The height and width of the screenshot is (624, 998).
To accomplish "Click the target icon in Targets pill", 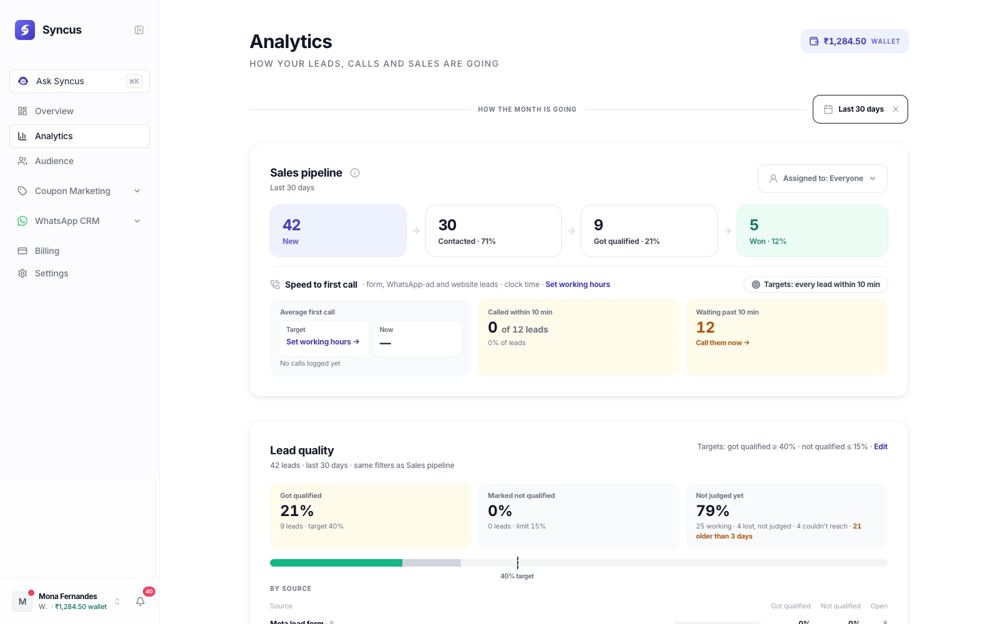I will (x=756, y=285).
